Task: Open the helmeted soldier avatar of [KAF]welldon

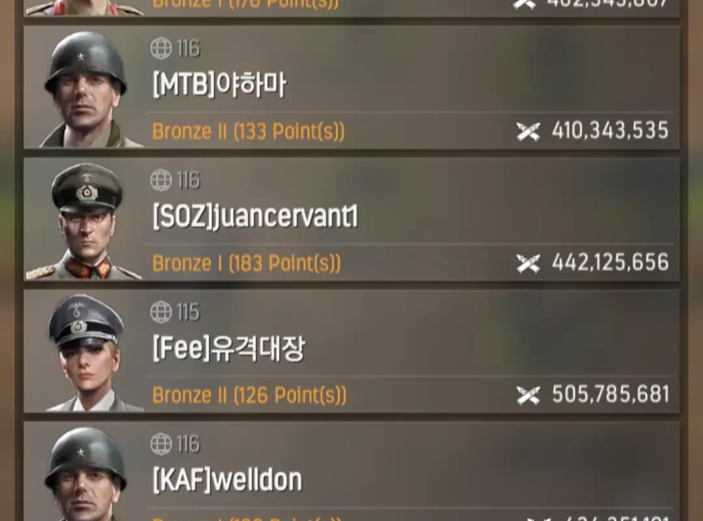Action: (85, 473)
